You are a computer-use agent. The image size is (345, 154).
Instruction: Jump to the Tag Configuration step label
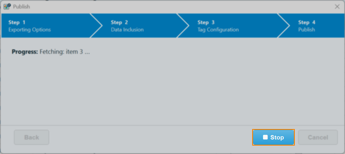[x=218, y=30]
